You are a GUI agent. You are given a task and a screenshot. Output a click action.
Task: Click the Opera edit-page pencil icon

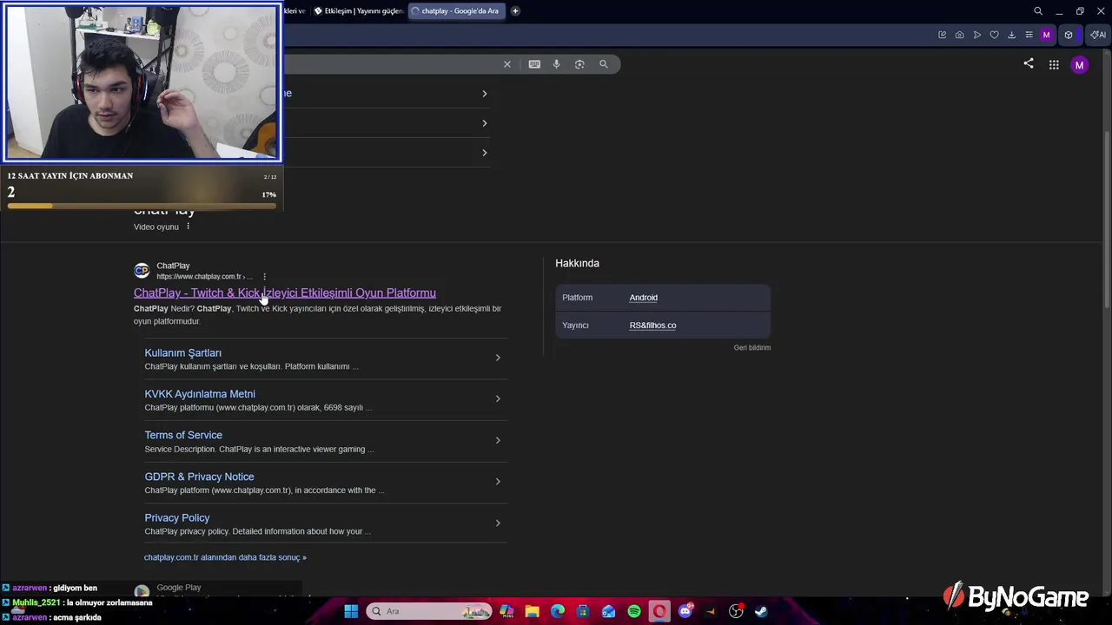(x=943, y=35)
